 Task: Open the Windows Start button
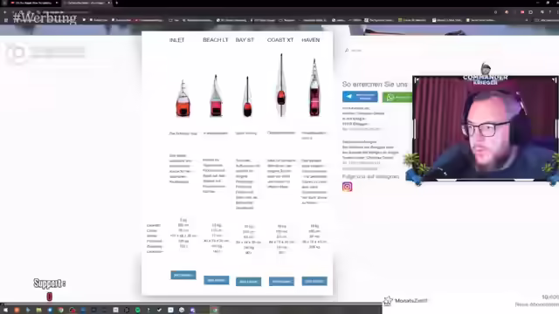pyautogui.click(x=5, y=311)
